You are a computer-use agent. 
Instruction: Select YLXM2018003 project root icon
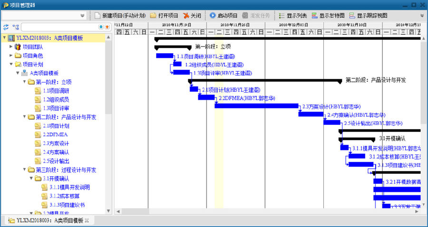pos(11,38)
